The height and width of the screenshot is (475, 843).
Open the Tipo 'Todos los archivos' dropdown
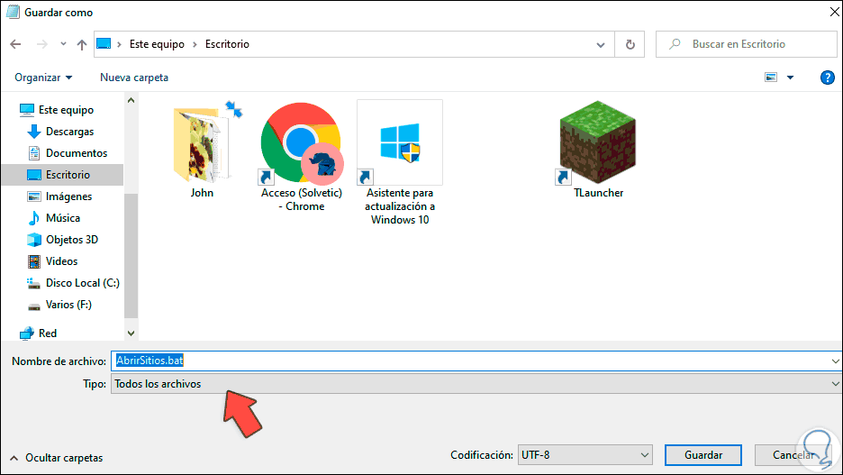(x=476, y=384)
